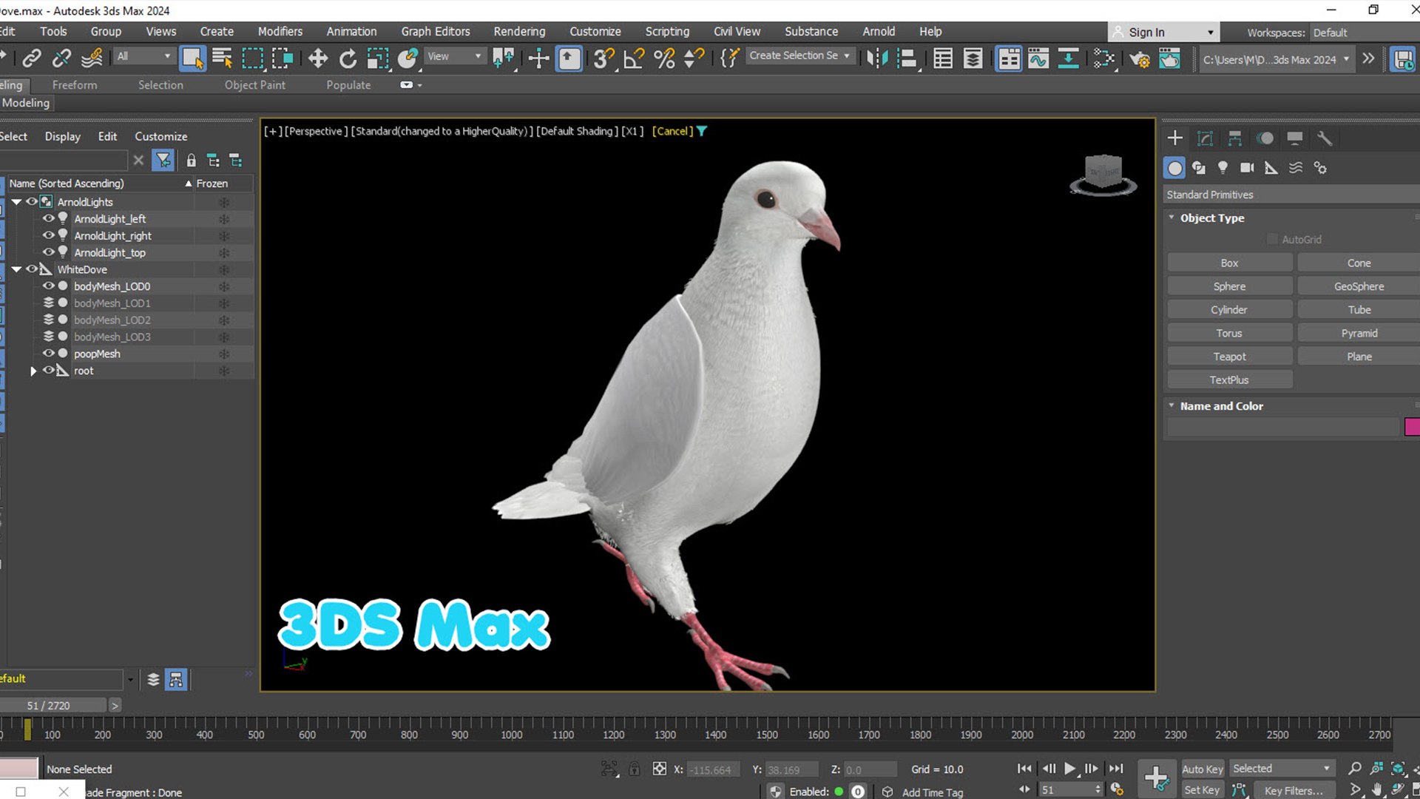
Task: Switch to the Freeform ribbon tab
Action: [75, 85]
